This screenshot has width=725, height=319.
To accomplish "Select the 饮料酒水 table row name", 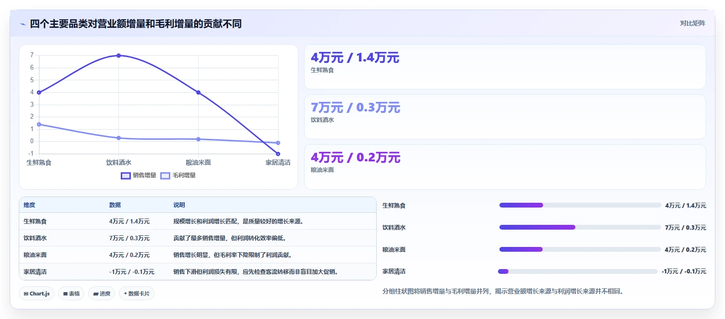I will point(35,238).
